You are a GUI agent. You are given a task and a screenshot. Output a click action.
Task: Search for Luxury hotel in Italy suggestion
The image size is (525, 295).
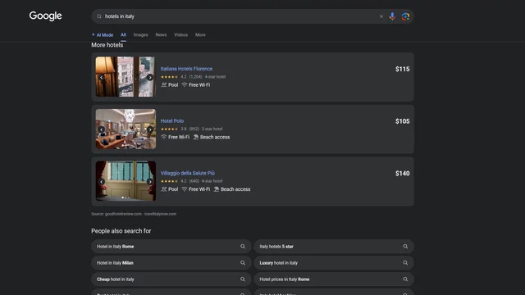[334, 263]
